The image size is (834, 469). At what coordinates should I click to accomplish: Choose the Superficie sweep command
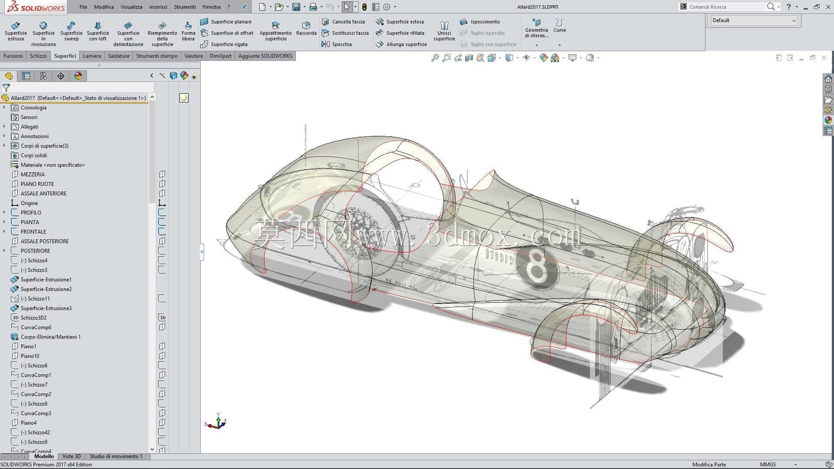tap(71, 31)
